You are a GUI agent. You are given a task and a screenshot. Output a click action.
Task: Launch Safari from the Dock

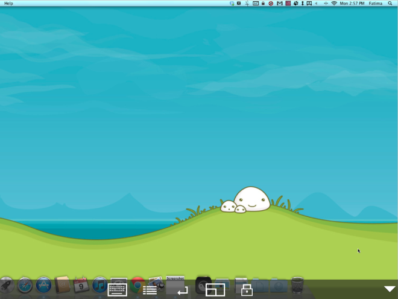coord(25,285)
